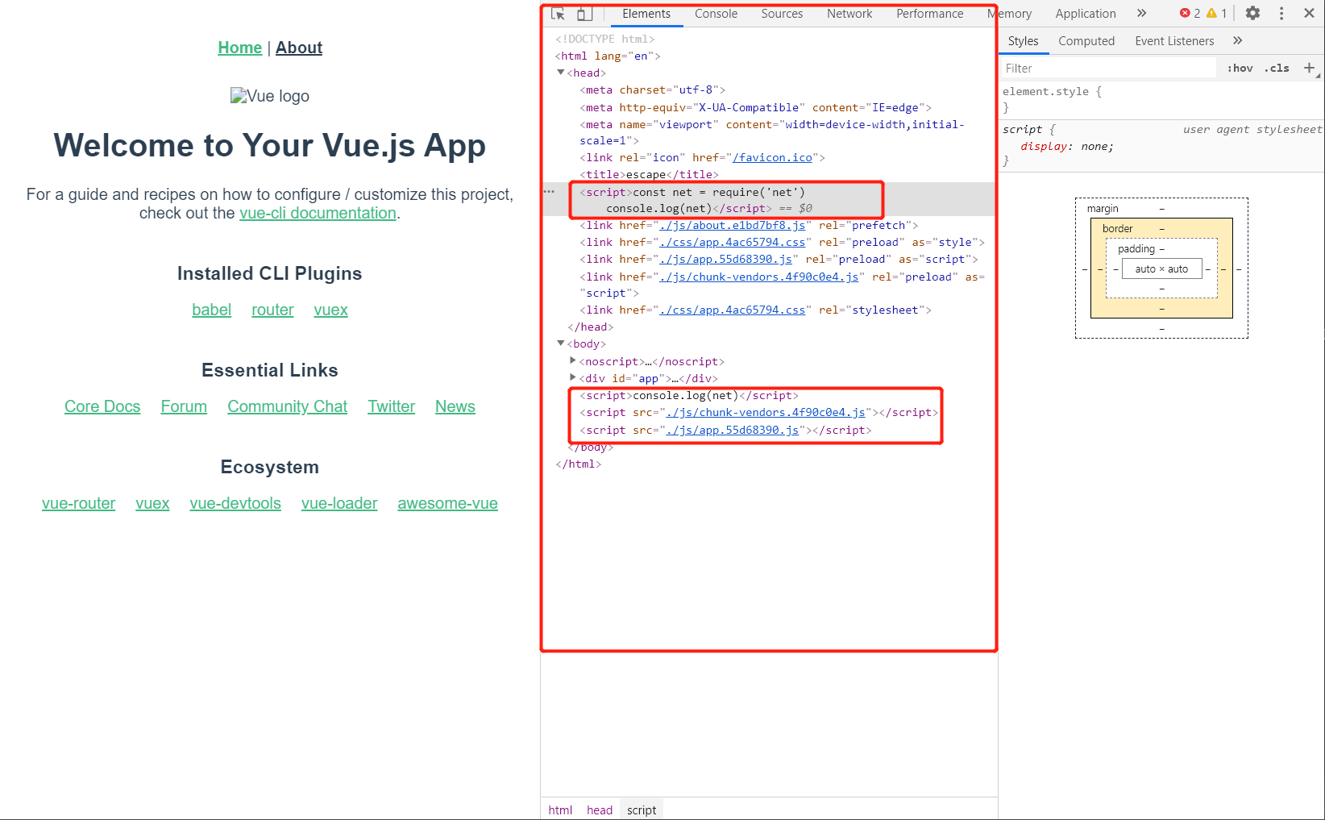Open the ./js/about.e1bd7bf8.js href link
The image size is (1325, 820).
coord(733,225)
